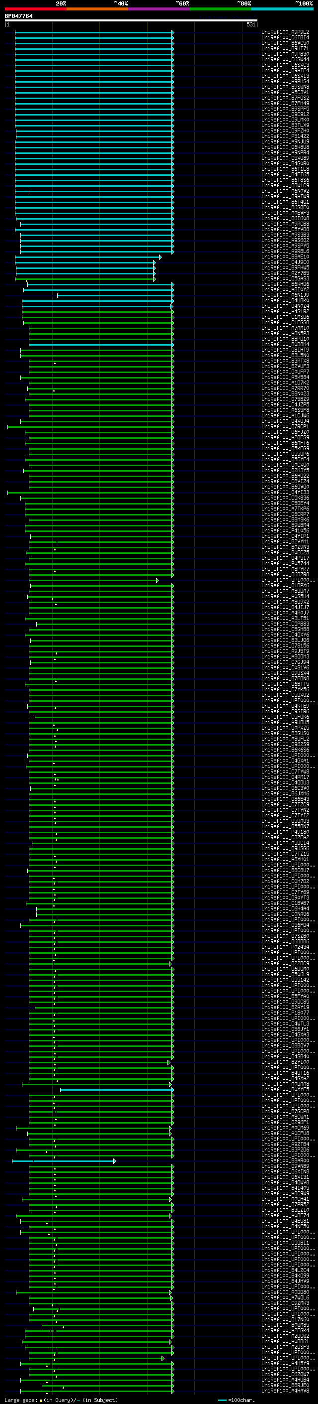
Task: Select the UniRef100_Q7PR52 row label
Action: (x=285, y=1204)
